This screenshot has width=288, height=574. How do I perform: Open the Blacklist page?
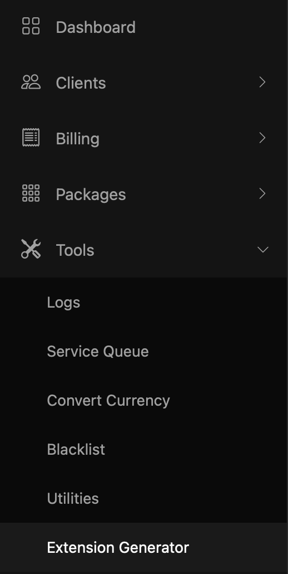[x=76, y=449]
